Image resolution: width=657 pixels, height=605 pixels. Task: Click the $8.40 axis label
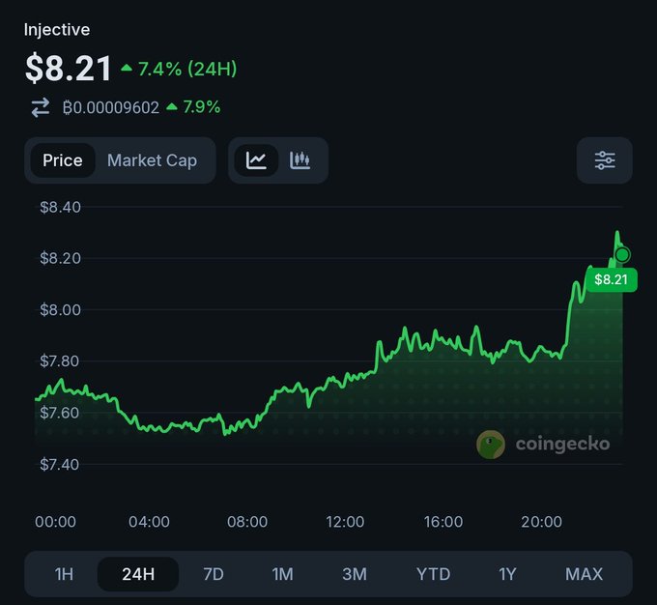[x=60, y=207]
